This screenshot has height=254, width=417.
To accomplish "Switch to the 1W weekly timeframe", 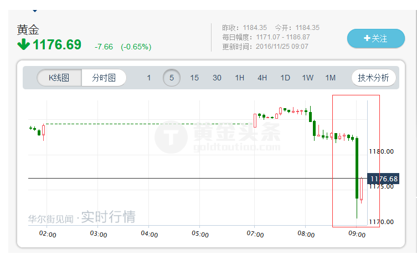I will pos(308,78).
